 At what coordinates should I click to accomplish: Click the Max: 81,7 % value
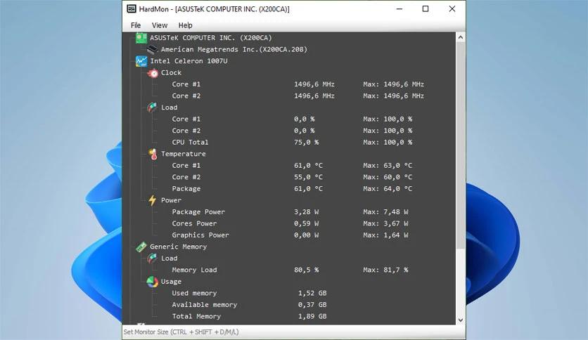tap(385, 270)
